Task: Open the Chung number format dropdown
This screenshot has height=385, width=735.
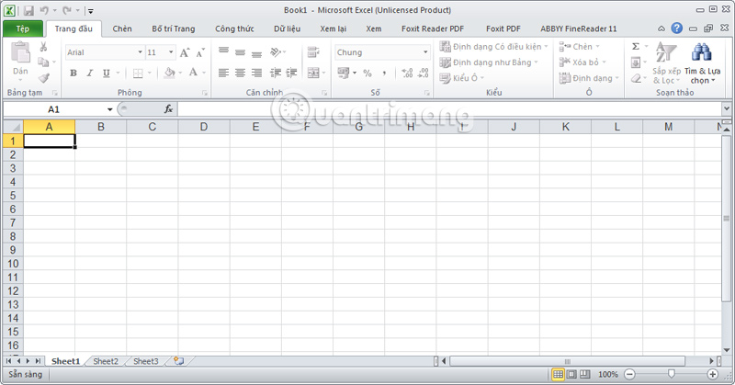Action: coord(425,52)
